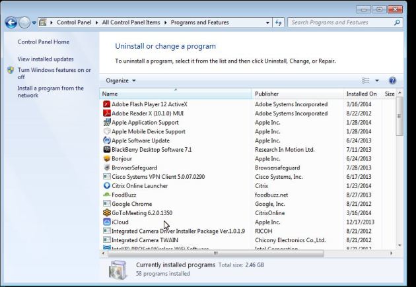Open View installed updates link
The width and height of the screenshot is (416, 287).
[46, 59]
